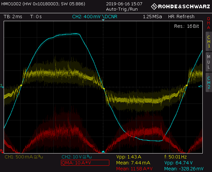Image resolution: width=212 pixels, height=172 pixels.
Task: Click the cyan time reference marker at the bottom
Action: pos(103,151)
